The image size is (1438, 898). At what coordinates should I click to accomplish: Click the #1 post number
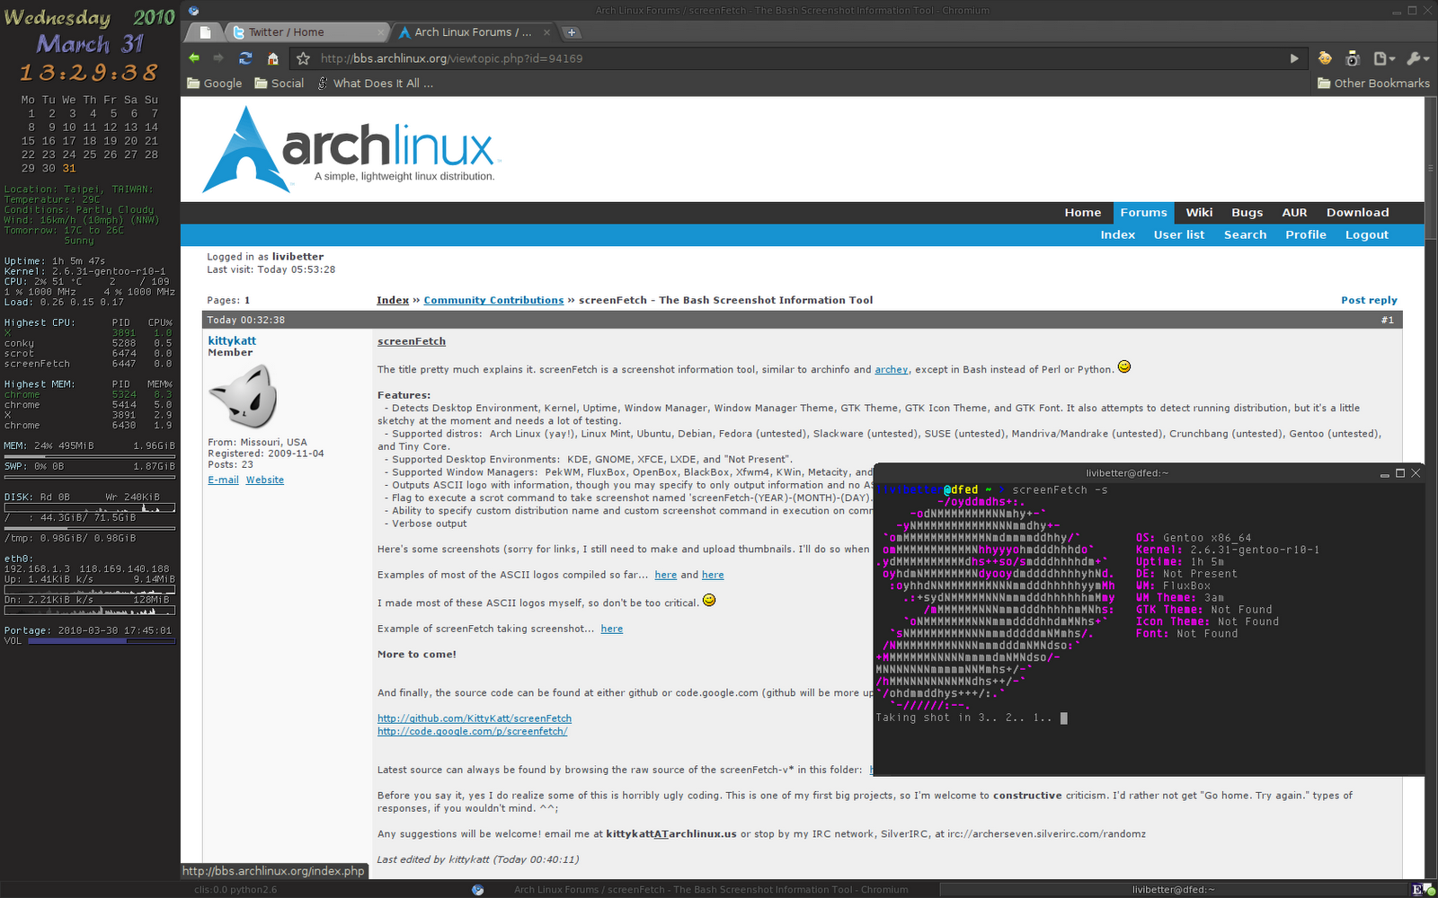pyautogui.click(x=1387, y=320)
